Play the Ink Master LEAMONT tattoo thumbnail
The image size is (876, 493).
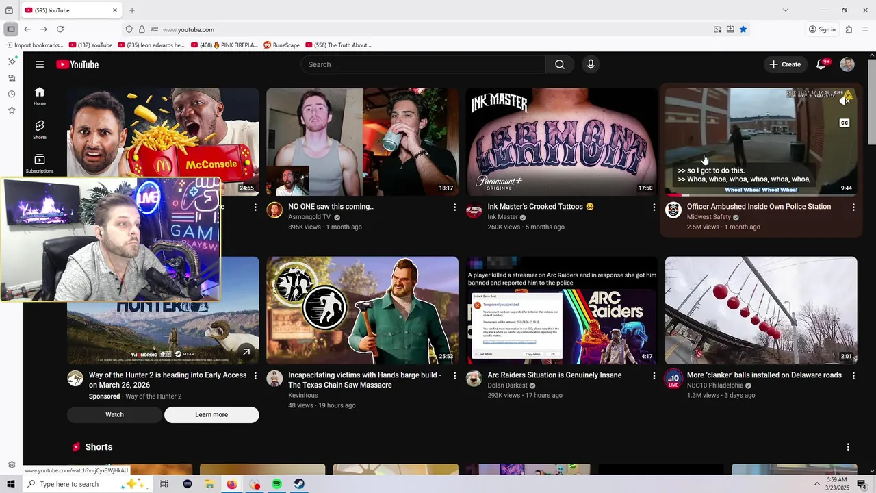[x=561, y=142]
